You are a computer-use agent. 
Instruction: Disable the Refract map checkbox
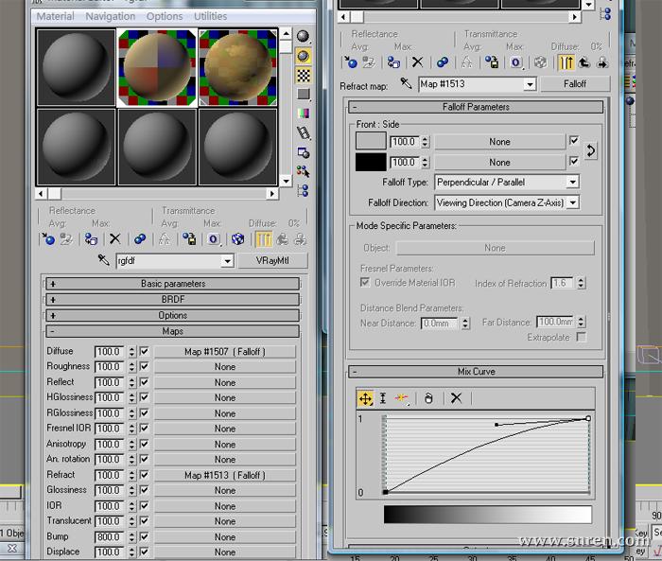[145, 475]
